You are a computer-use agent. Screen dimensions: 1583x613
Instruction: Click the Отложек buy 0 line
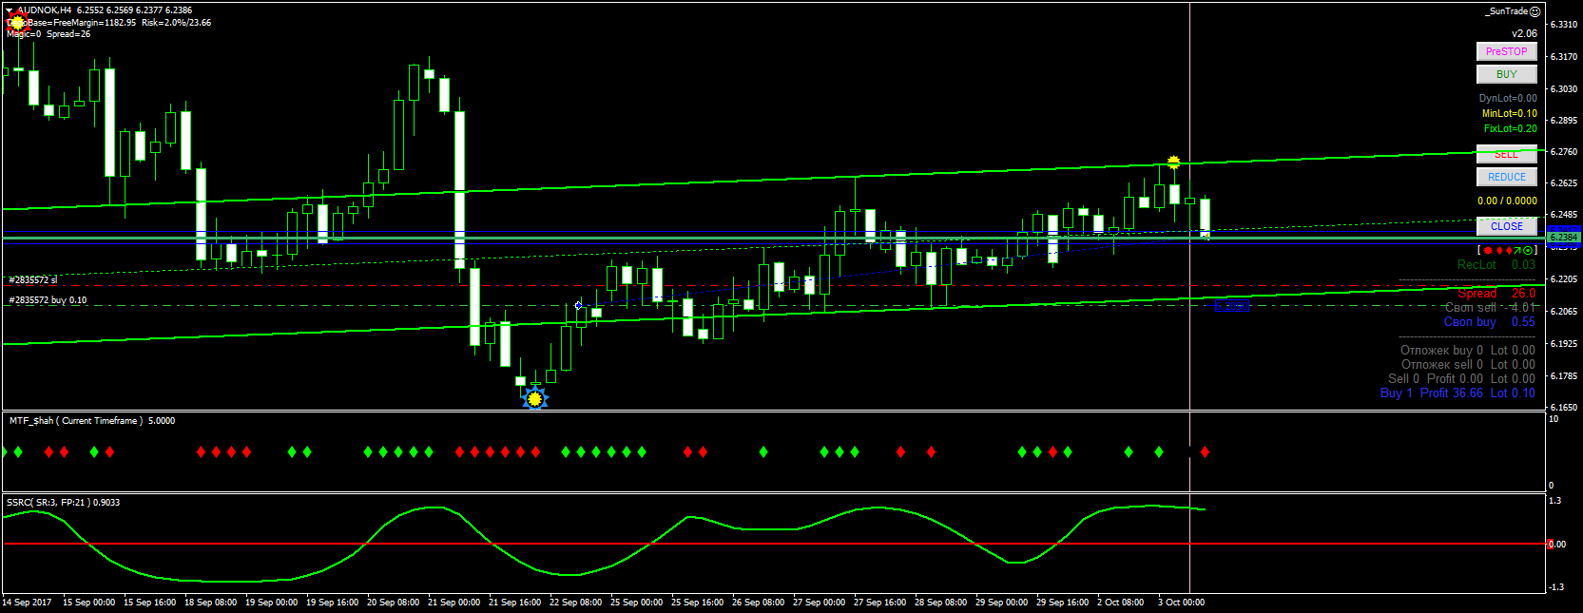click(1468, 350)
